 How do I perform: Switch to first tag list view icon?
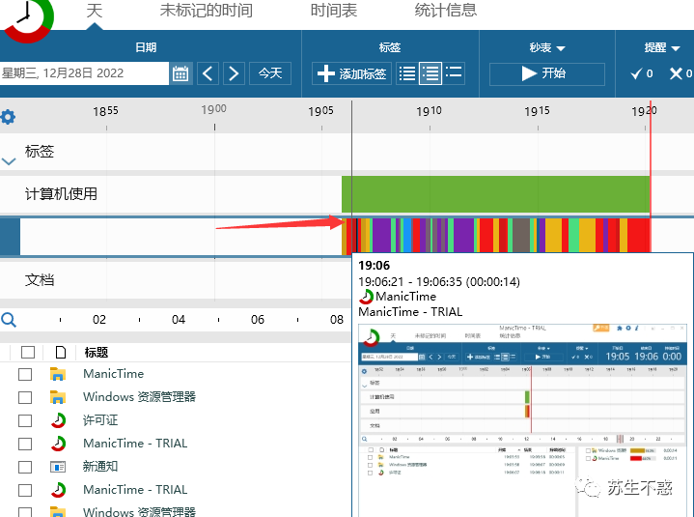pyautogui.click(x=406, y=73)
